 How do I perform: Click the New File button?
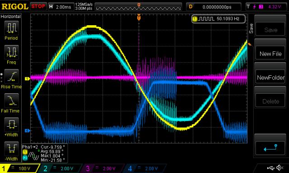click(270, 54)
